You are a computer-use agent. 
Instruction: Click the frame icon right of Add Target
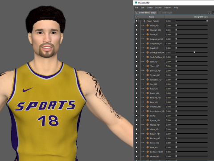(210, 13)
